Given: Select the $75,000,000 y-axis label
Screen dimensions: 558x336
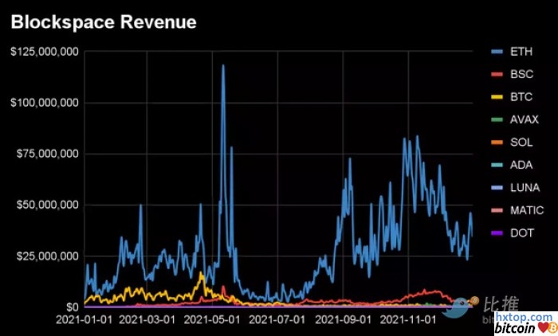Looking at the screenshot, I should 45,154.
